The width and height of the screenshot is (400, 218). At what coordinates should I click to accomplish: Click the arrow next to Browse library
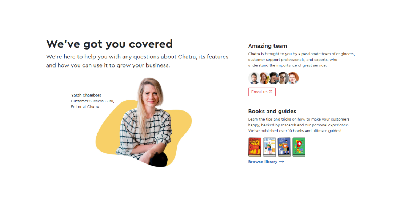(281, 162)
